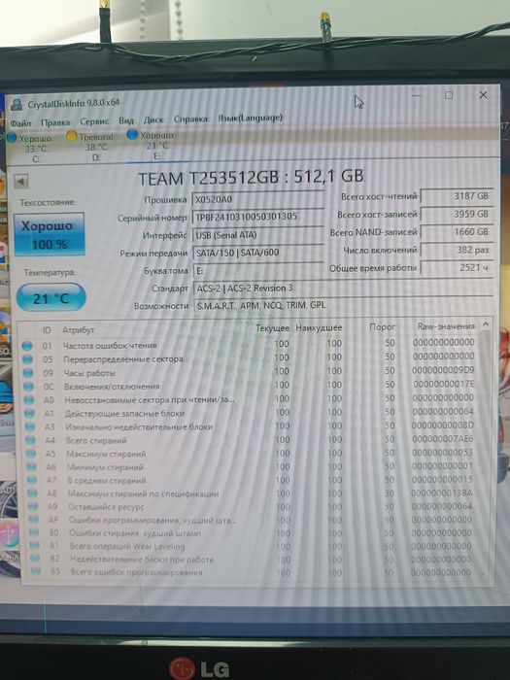Image resolution: width=510 pixels, height=680 pixels.
Task: Click total host writes value 3959 GB
Action: 457,214
